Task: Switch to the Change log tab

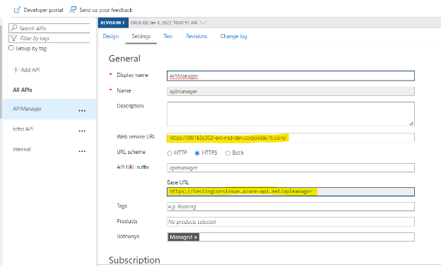Action: click(x=234, y=36)
